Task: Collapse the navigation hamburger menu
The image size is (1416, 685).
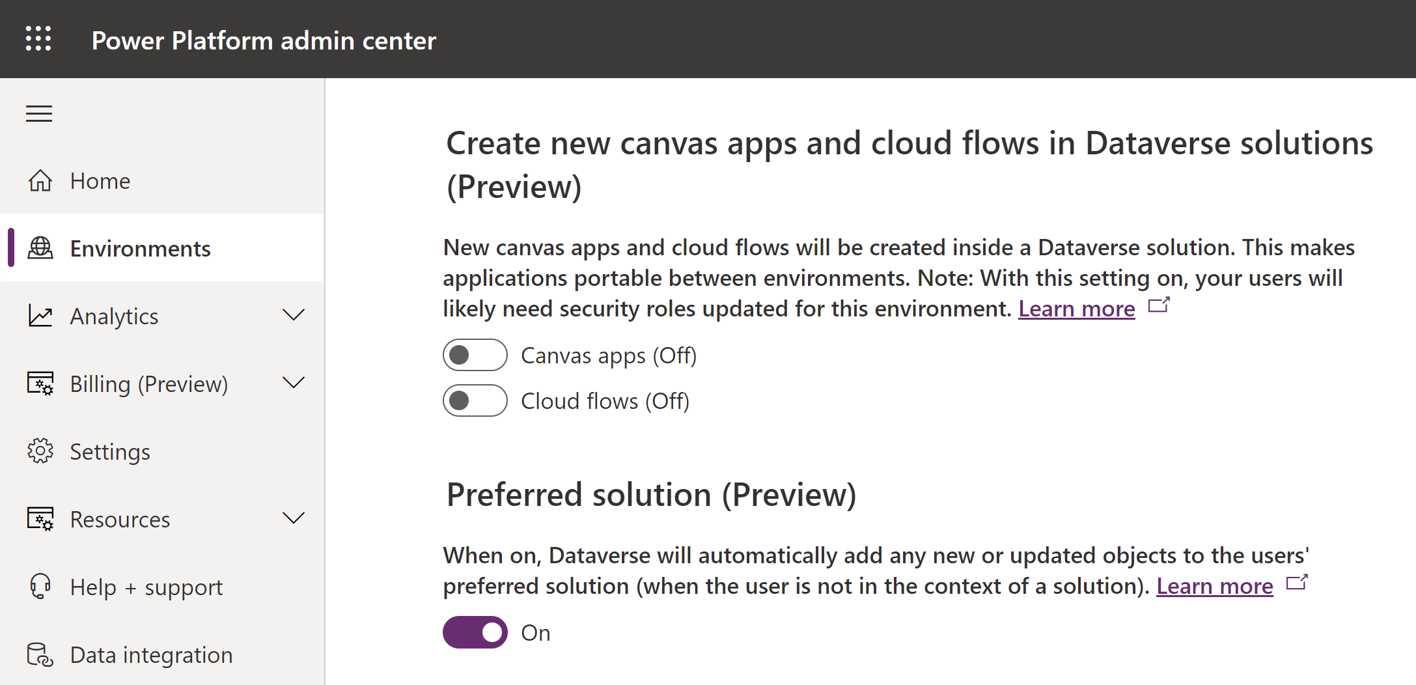Action: click(x=39, y=114)
